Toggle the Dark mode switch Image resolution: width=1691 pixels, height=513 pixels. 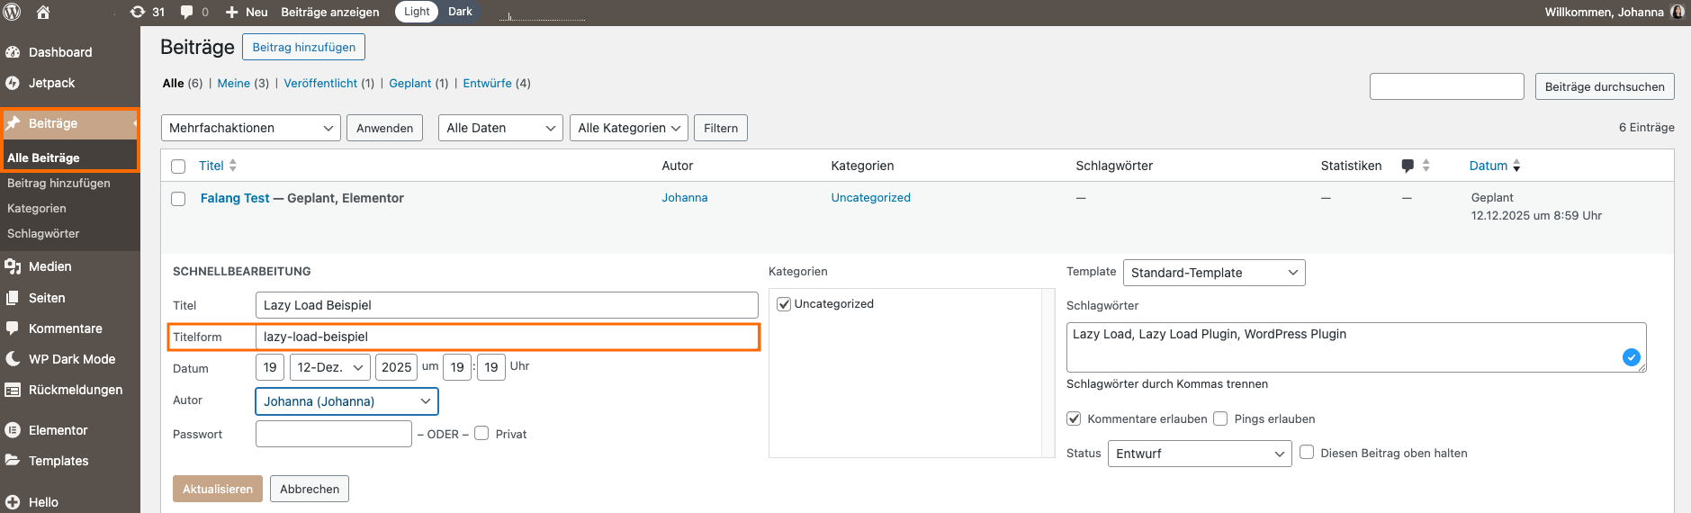pos(460,12)
